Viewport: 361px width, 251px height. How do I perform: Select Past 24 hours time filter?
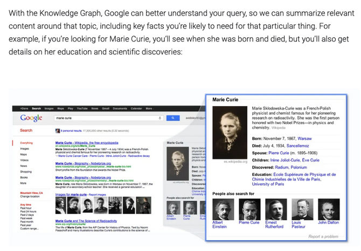coord(27,211)
